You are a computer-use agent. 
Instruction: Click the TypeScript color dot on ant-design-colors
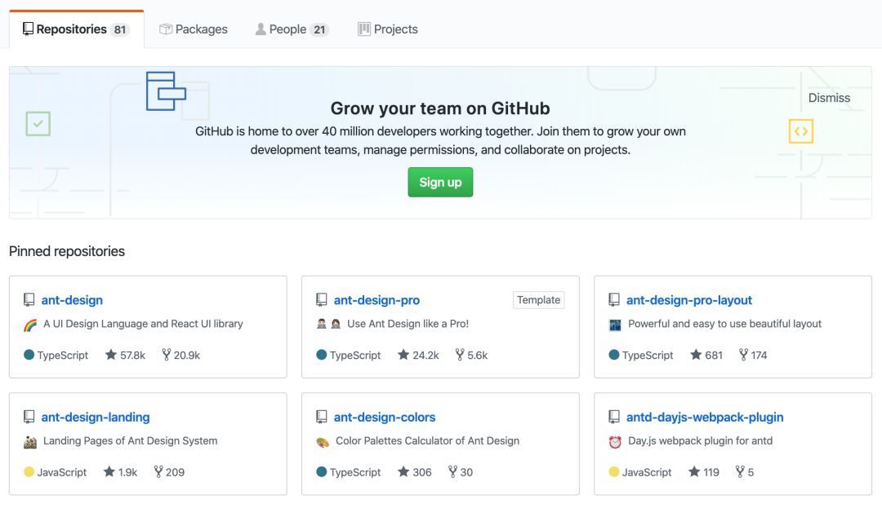click(321, 471)
